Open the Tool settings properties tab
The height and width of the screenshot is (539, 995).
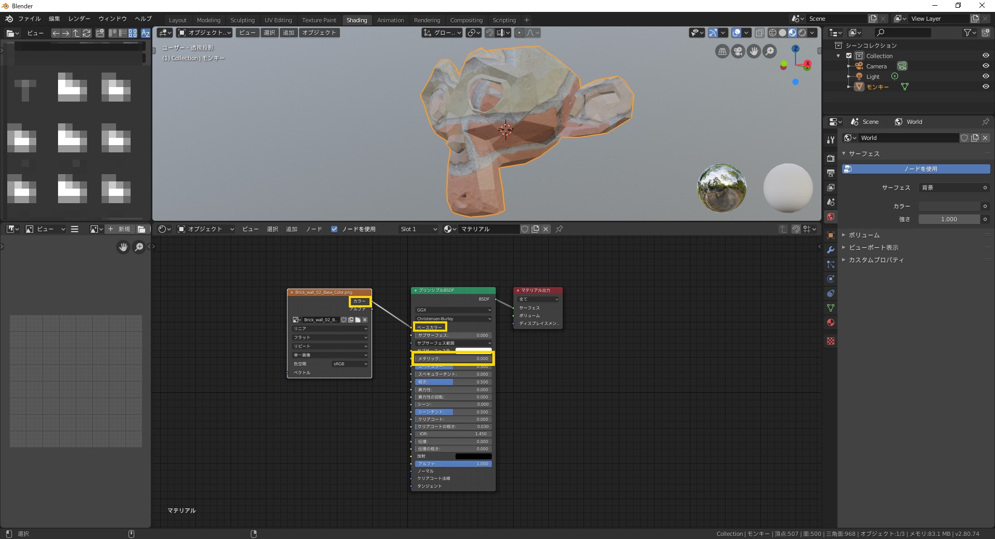(x=831, y=139)
